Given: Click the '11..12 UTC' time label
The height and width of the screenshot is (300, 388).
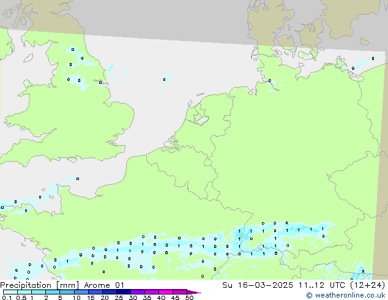Looking at the screenshot, I should [322, 285].
